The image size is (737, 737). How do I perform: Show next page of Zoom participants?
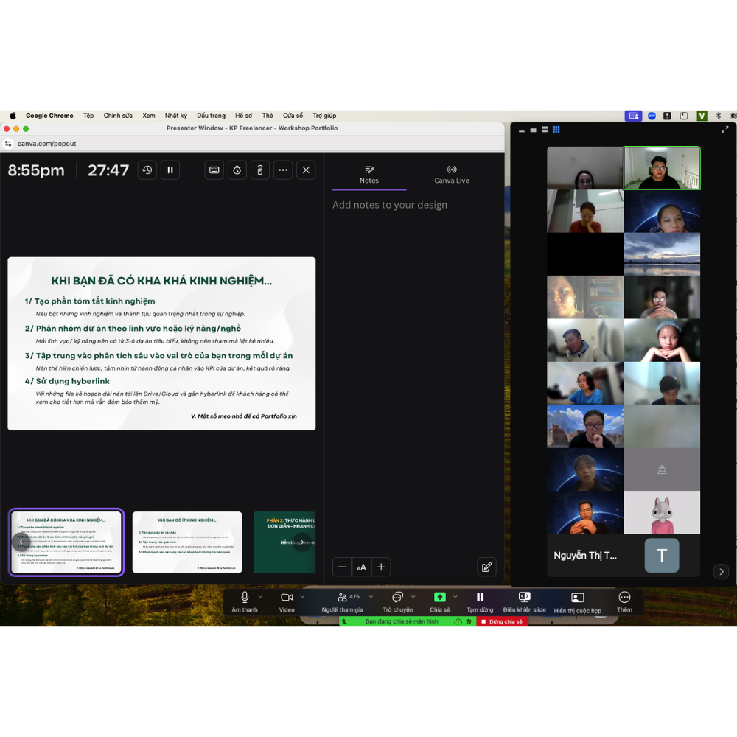[721, 572]
